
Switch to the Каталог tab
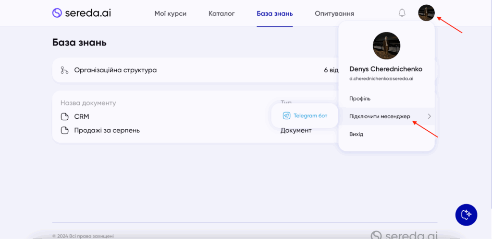[x=221, y=13]
